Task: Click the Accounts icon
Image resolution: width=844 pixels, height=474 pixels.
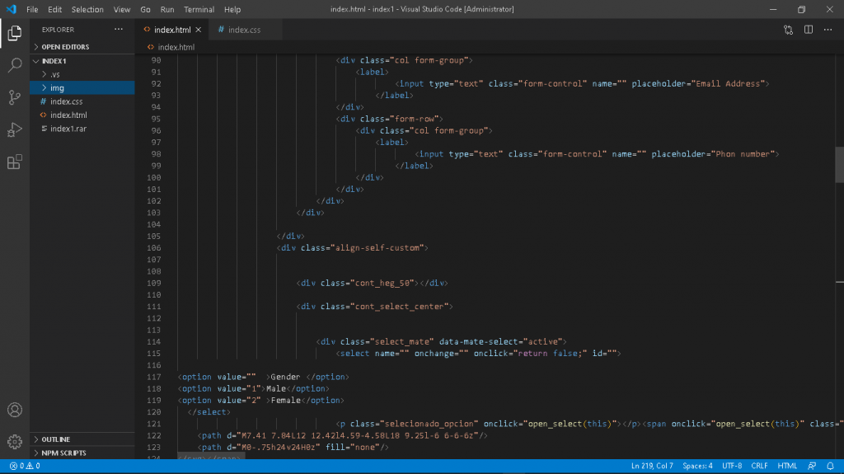Action: click(15, 410)
